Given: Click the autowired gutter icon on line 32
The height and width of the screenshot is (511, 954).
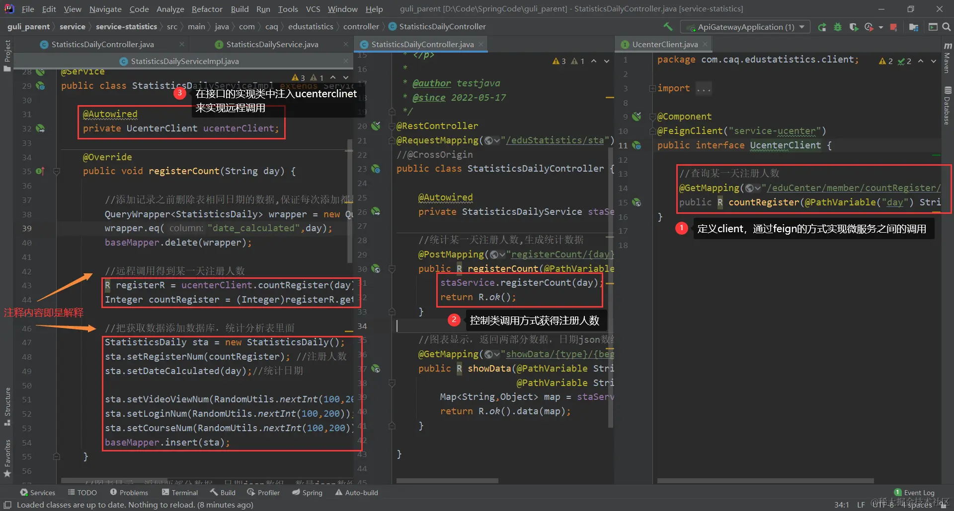Looking at the screenshot, I should click(40, 128).
